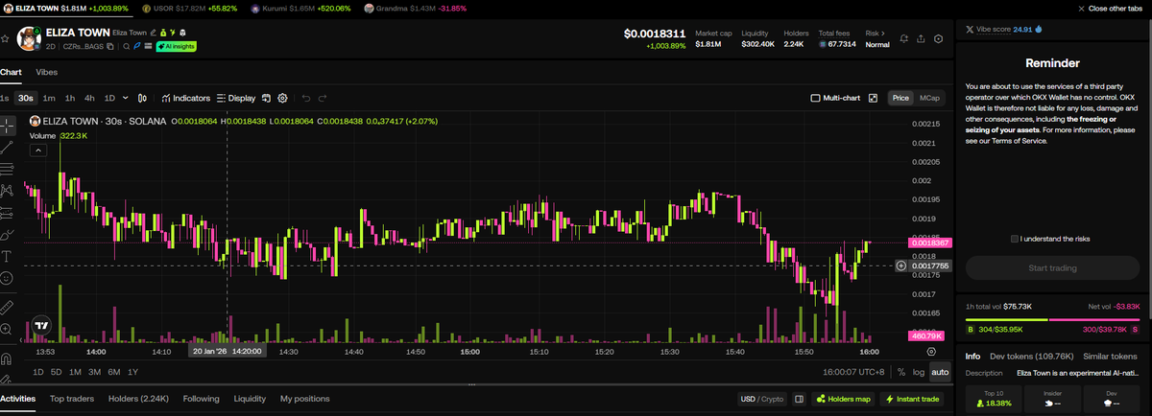The width and height of the screenshot is (1152, 416).
Task: Click the search magnifier icon beside the contract address
Action: (x=126, y=46)
